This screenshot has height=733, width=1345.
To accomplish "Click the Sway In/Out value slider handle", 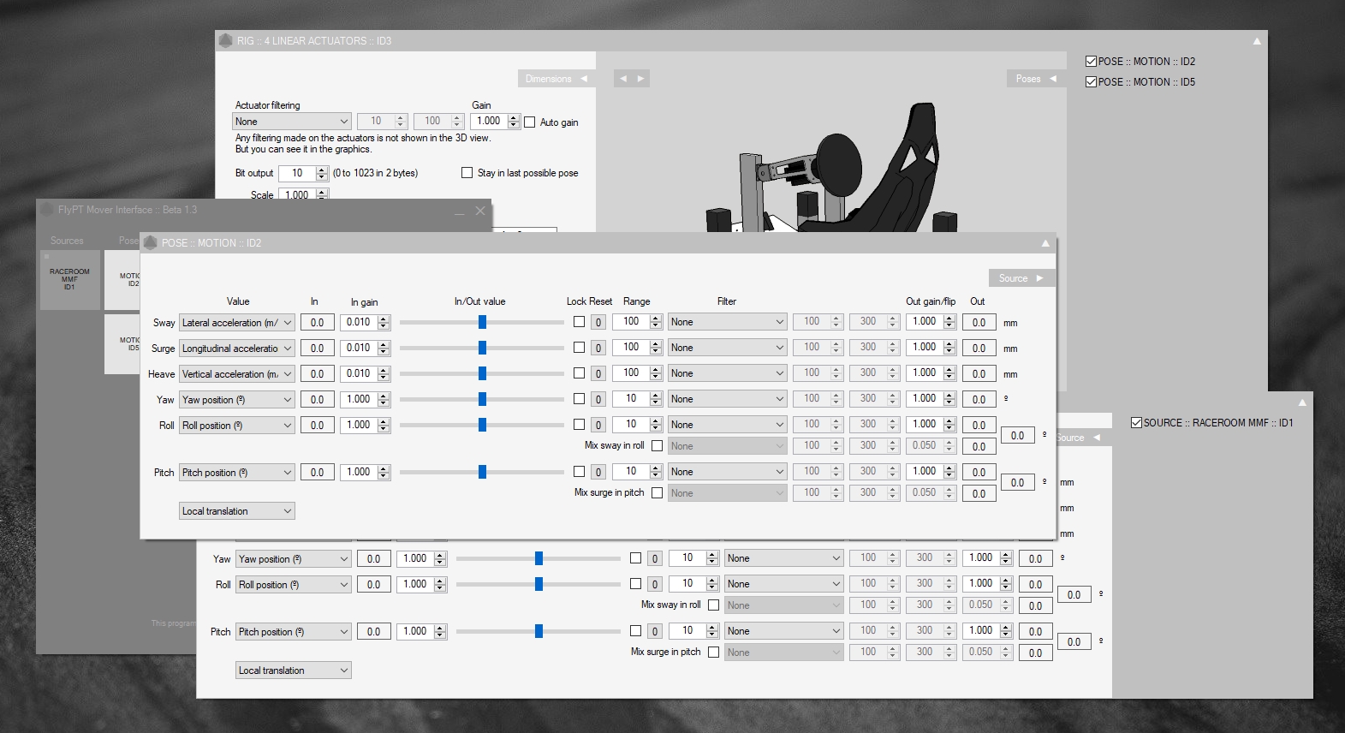I will point(482,322).
